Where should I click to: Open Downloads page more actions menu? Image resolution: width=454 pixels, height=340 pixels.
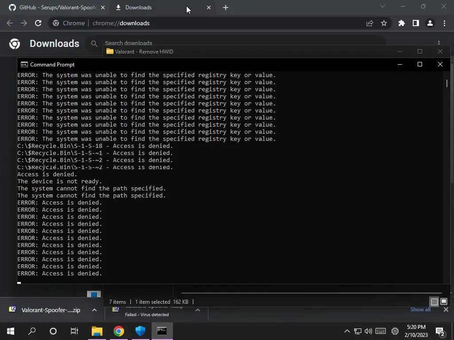click(439, 42)
